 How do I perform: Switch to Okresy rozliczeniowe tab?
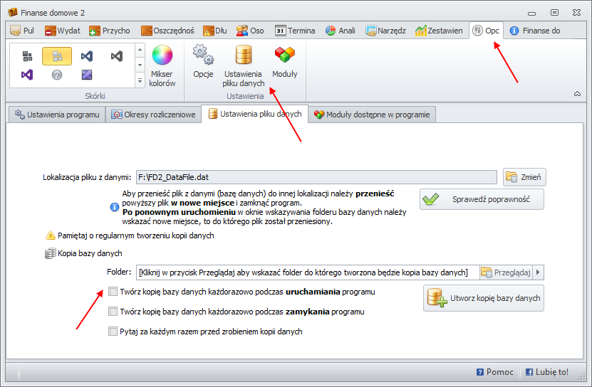pyautogui.click(x=152, y=115)
